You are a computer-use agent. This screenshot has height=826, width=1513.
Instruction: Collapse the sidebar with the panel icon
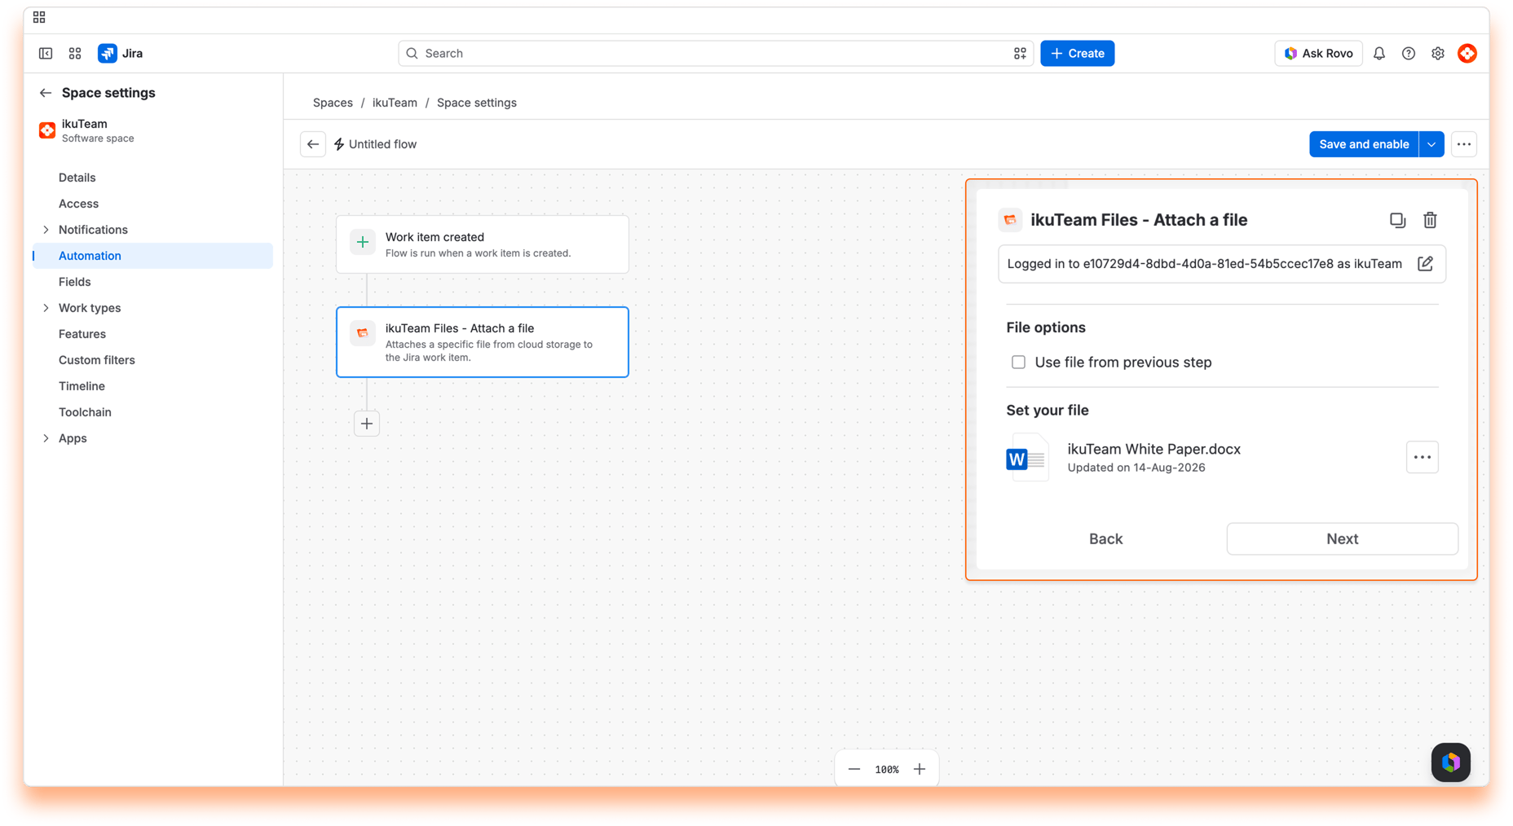[x=46, y=53]
